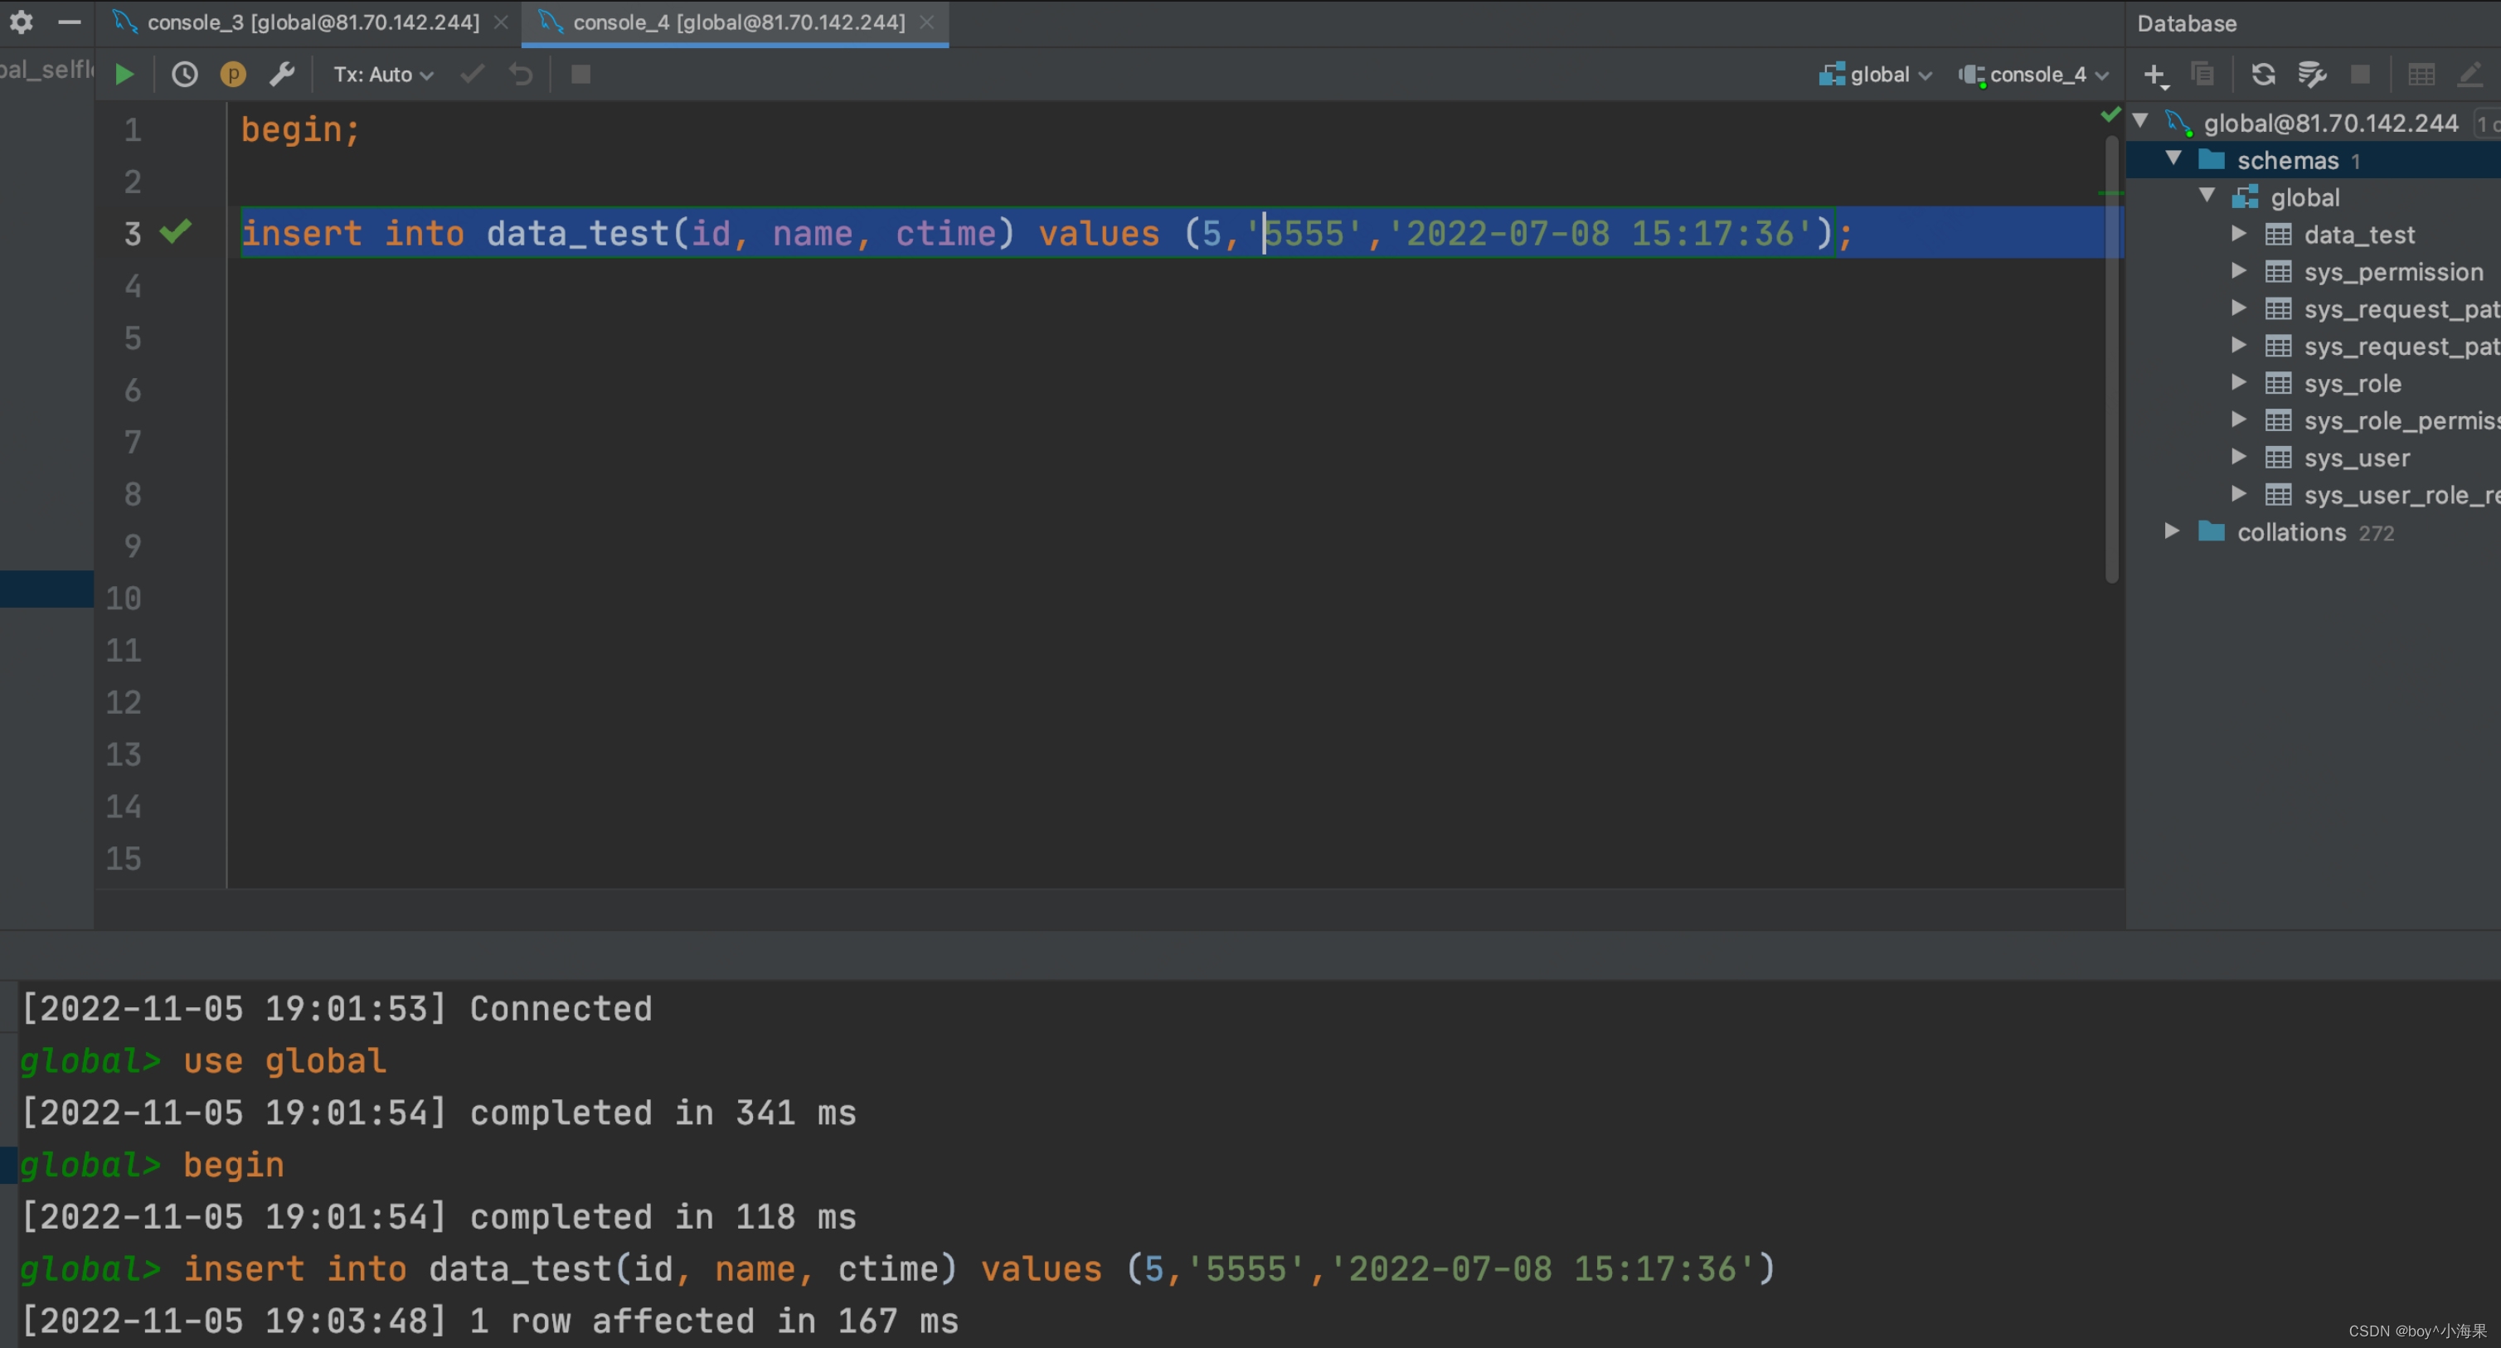Image resolution: width=2501 pixels, height=1348 pixels.
Task: Open console settings wrench icon
Action: 283,75
